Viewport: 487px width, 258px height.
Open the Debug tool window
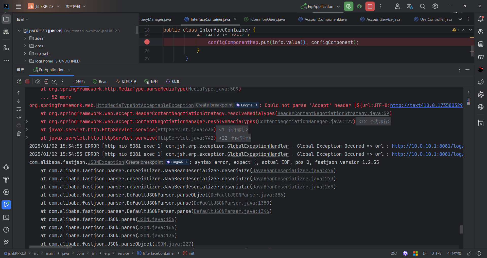[x=6, y=167]
